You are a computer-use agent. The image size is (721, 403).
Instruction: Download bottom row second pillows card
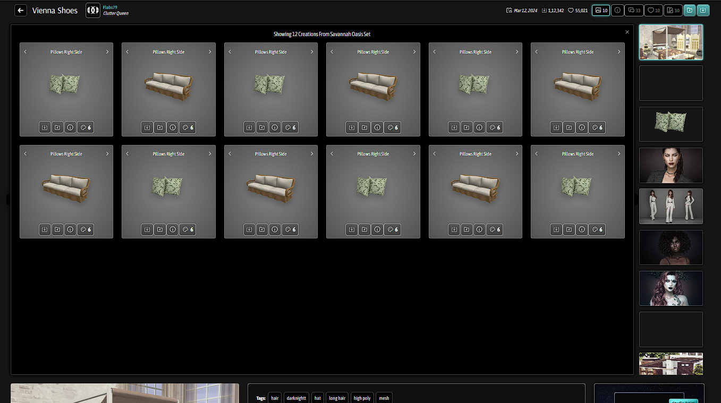(x=147, y=229)
